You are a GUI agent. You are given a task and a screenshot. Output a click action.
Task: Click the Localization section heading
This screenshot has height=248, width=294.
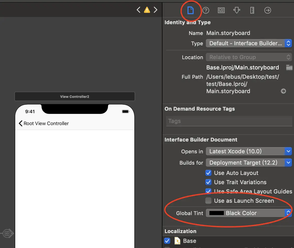[180, 231]
